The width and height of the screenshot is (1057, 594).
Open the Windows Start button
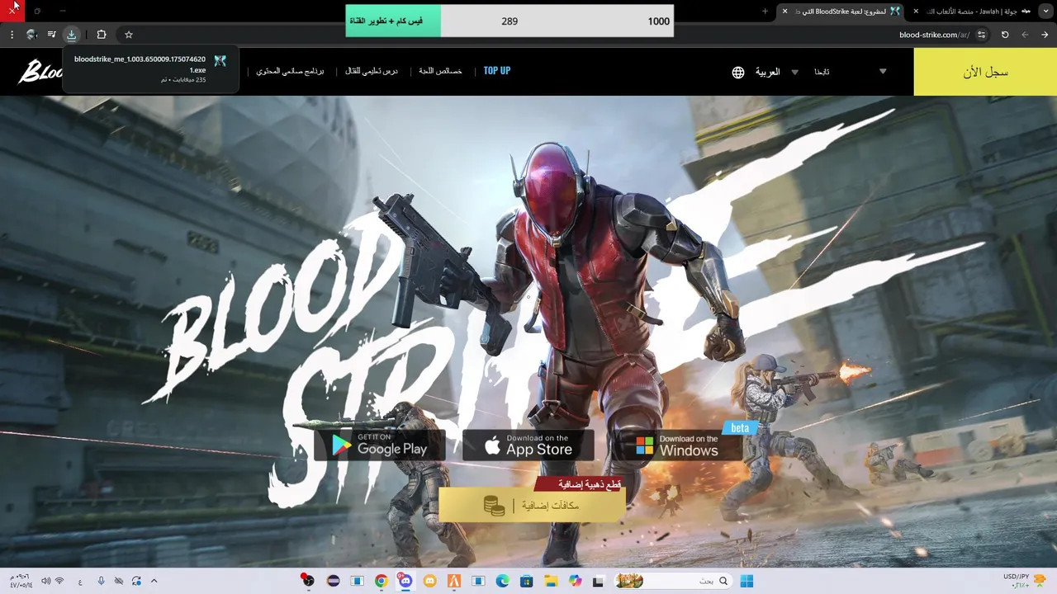coord(747,581)
